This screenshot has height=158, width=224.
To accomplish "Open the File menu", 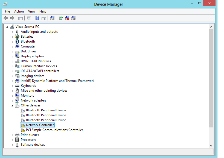I will tap(7, 11).
